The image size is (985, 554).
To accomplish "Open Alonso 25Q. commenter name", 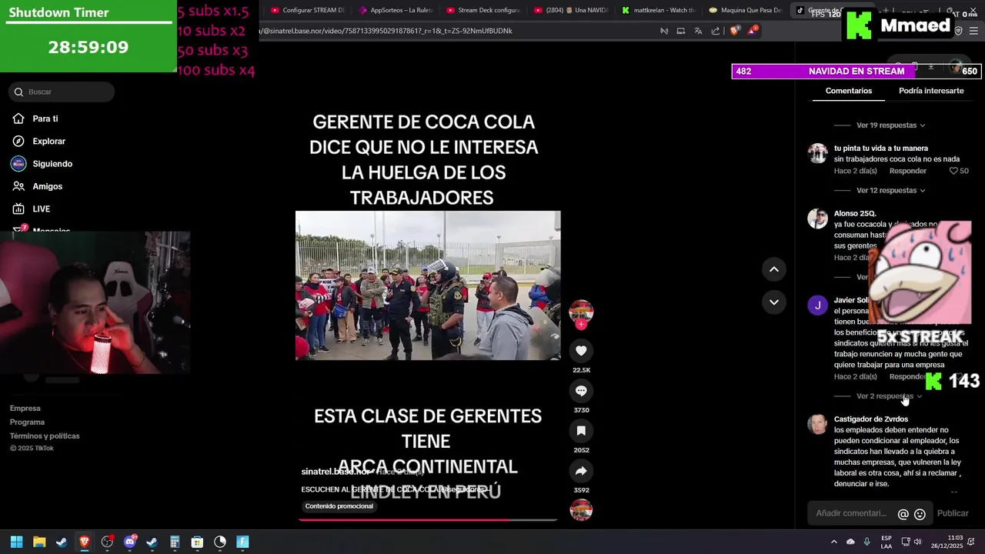I will click(855, 213).
